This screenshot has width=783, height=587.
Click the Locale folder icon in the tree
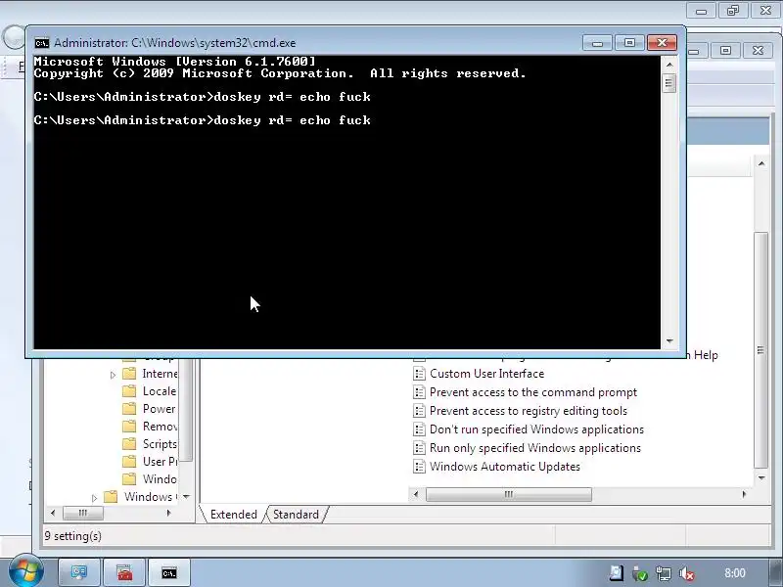click(x=129, y=390)
